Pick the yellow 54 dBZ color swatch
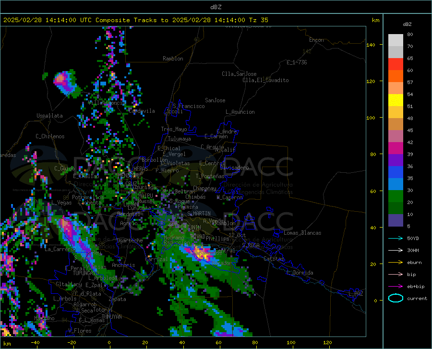The width and height of the screenshot is (432, 349). [x=396, y=100]
